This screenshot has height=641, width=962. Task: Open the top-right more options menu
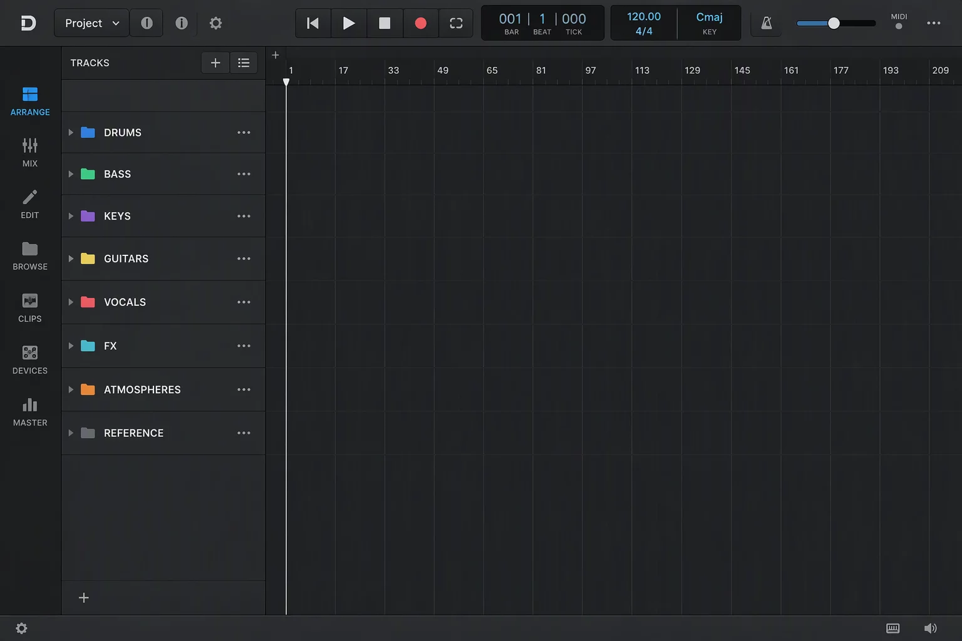(934, 23)
